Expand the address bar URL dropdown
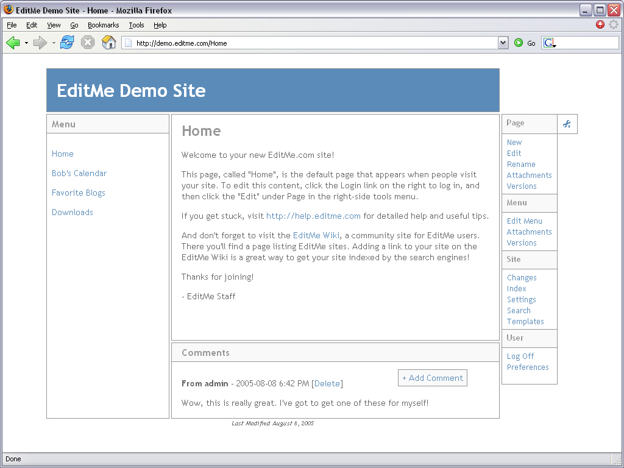 click(503, 43)
